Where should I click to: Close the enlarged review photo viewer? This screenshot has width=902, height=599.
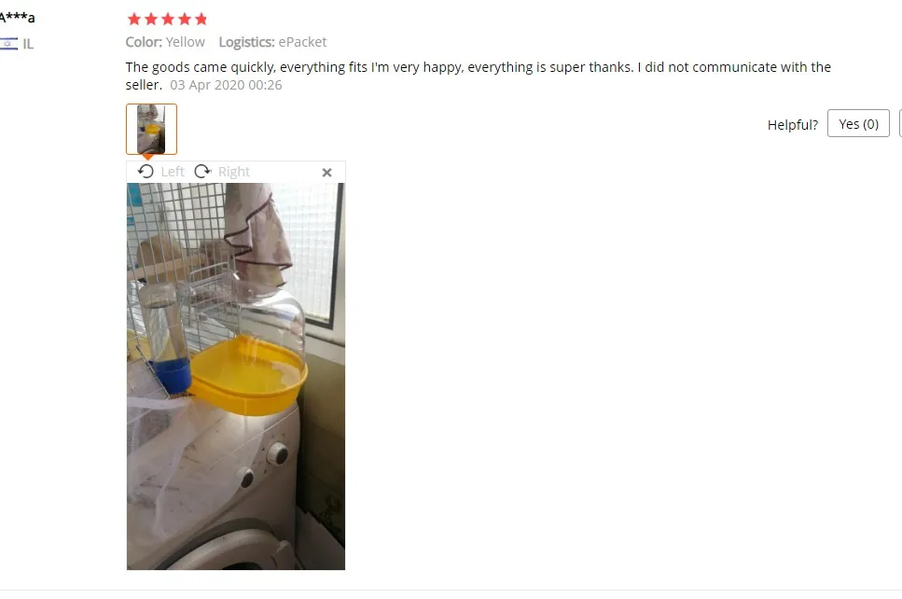coord(326,172)
